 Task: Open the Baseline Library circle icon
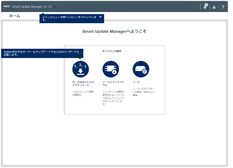point(111,69)
